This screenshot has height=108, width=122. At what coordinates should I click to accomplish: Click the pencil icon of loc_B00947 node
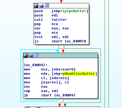tap(31, 55)
